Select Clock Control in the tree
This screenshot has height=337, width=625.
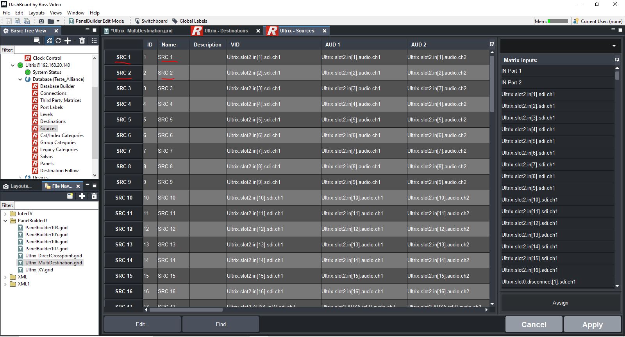47,58
